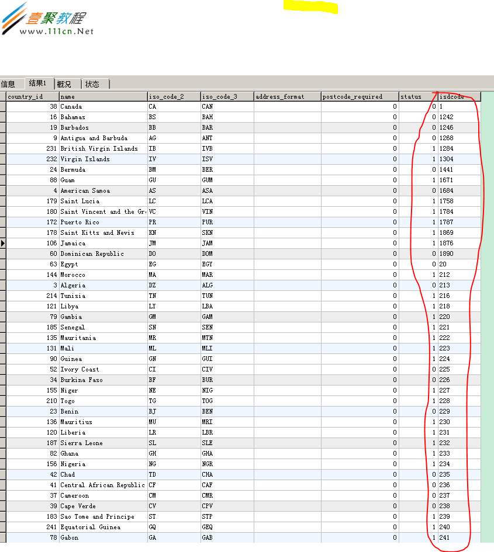Select the Gabon name cell
Image resolution: width=494 pixels, height=552 pixels.
pyautogui.click(x=103, y=537)
